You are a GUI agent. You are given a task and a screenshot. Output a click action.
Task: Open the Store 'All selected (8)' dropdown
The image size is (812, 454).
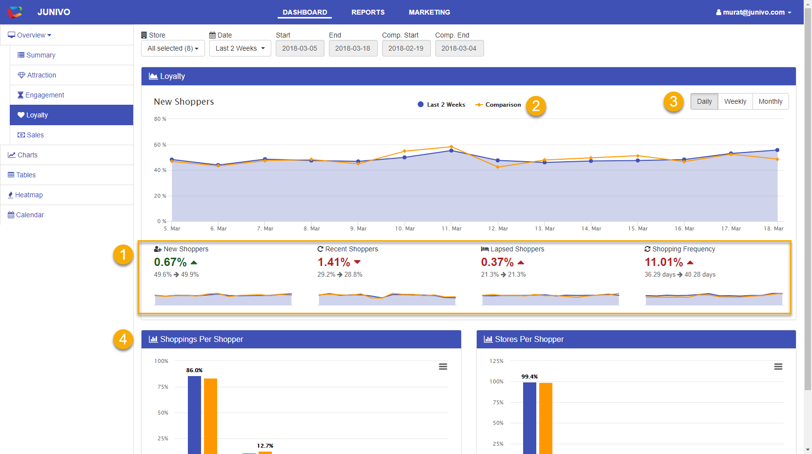(173, 48)
